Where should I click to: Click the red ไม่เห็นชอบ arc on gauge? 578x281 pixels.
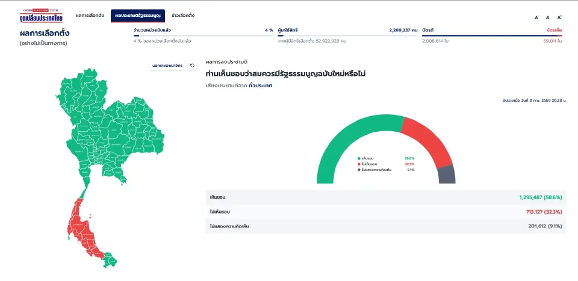(x=429, y=140)
